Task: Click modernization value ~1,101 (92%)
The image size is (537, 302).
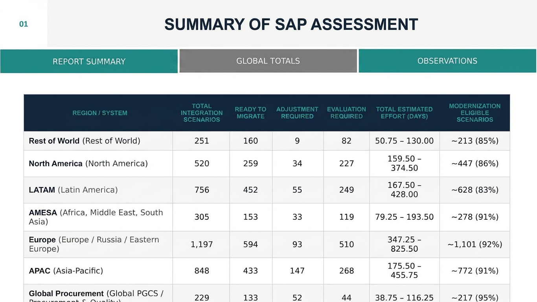Action: (x=475, y=245)
